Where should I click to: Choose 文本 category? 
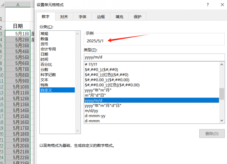tap(57, 80)
